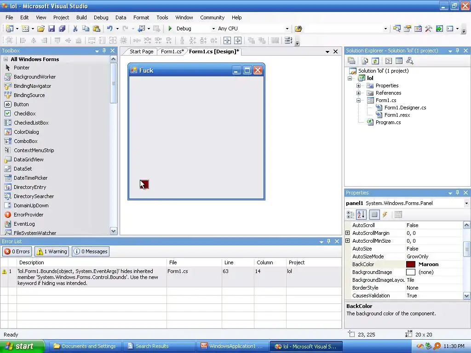This screenshot has height=353, width=471.
Task: Select the maroon panel on the form
Action: (144, 184)
